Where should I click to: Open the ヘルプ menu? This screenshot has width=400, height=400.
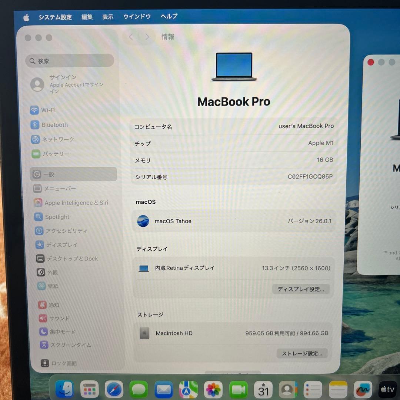click(x=169, y=16)
